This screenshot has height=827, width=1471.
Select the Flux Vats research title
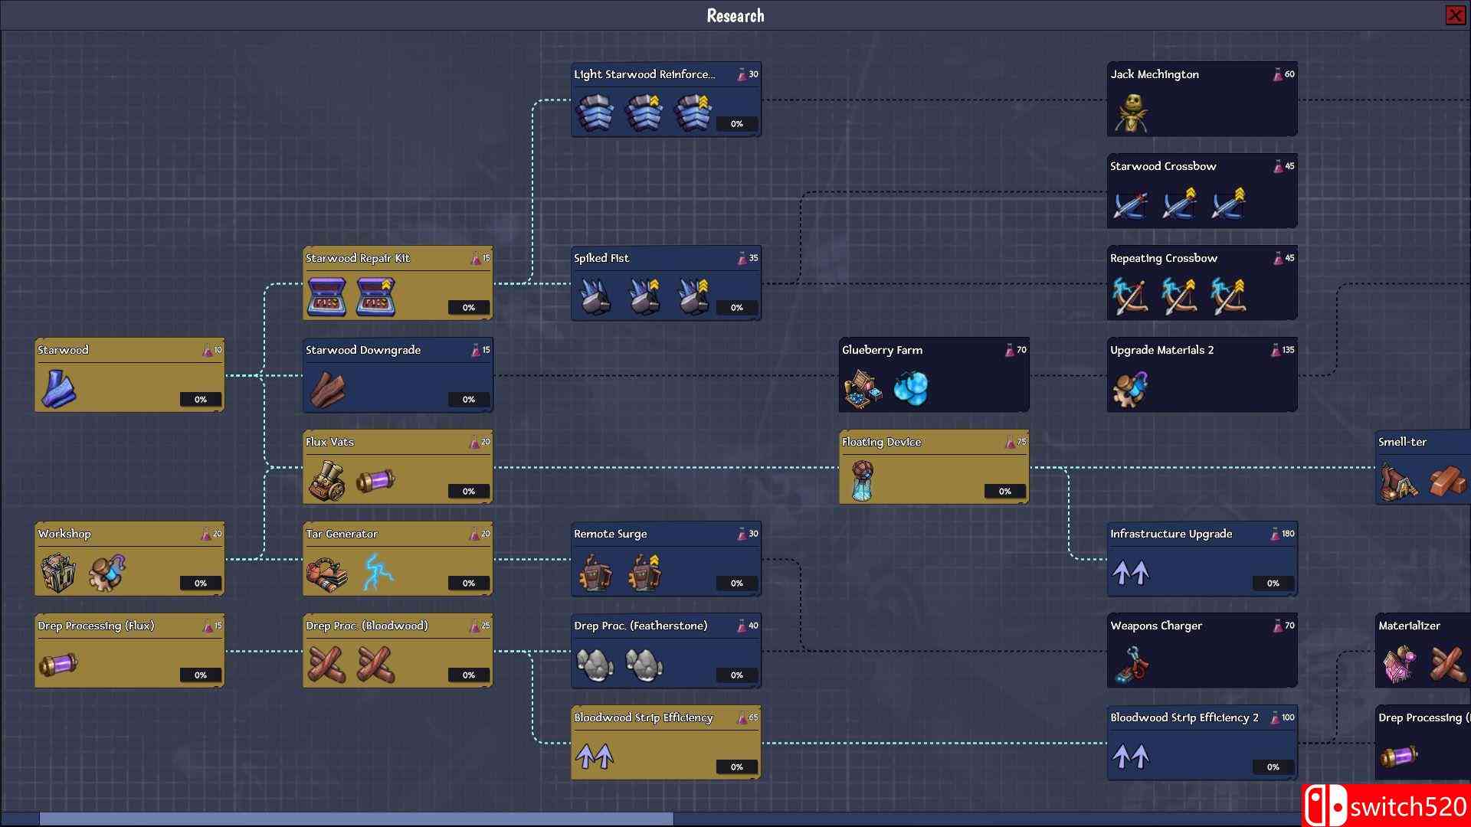point(330,442)
